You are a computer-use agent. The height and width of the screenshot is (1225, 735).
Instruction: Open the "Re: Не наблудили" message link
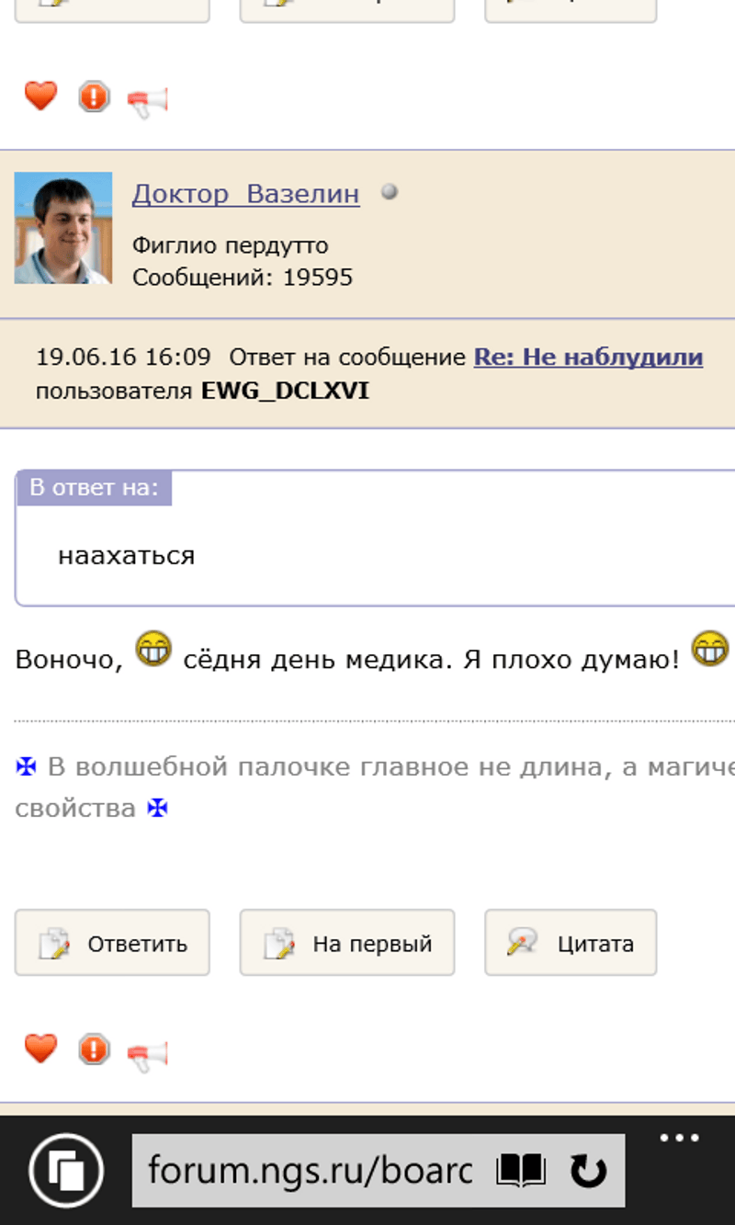[x=588, y=357]
